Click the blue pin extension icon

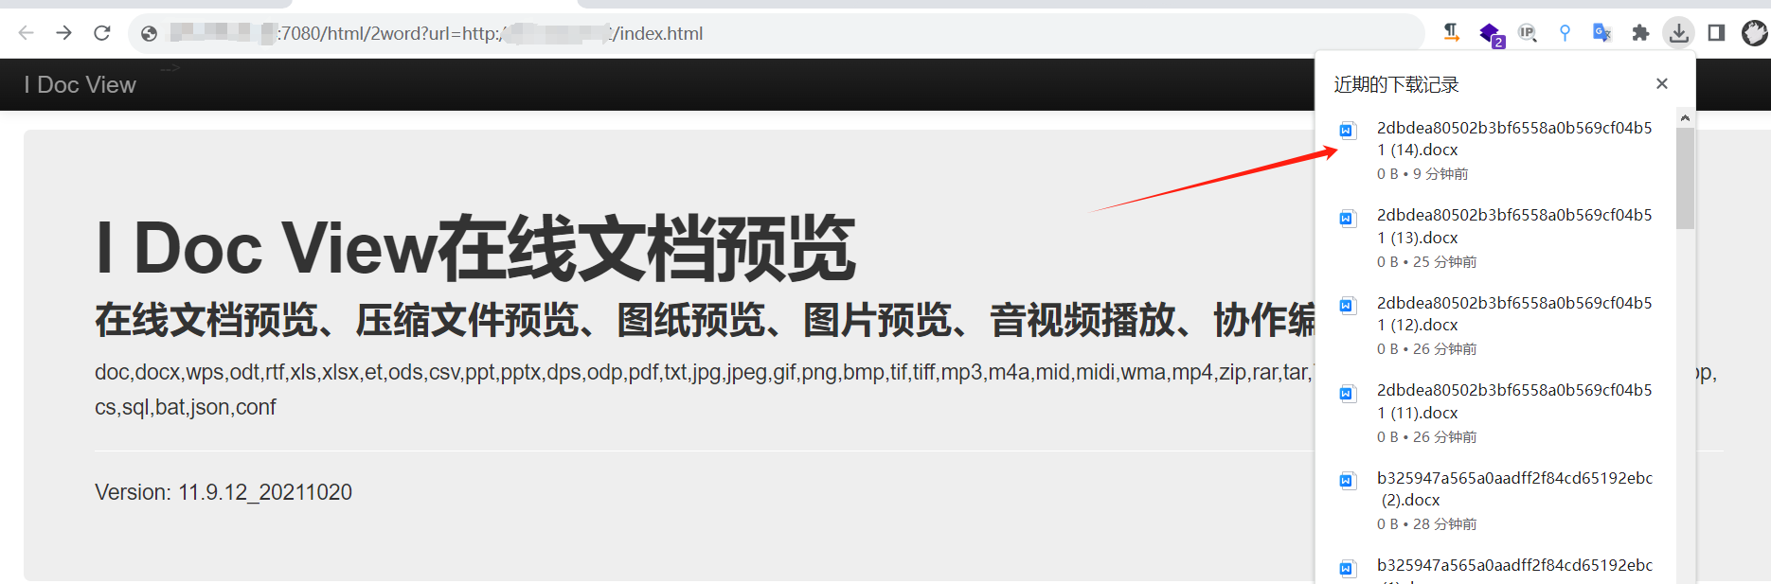(1565, 33)
